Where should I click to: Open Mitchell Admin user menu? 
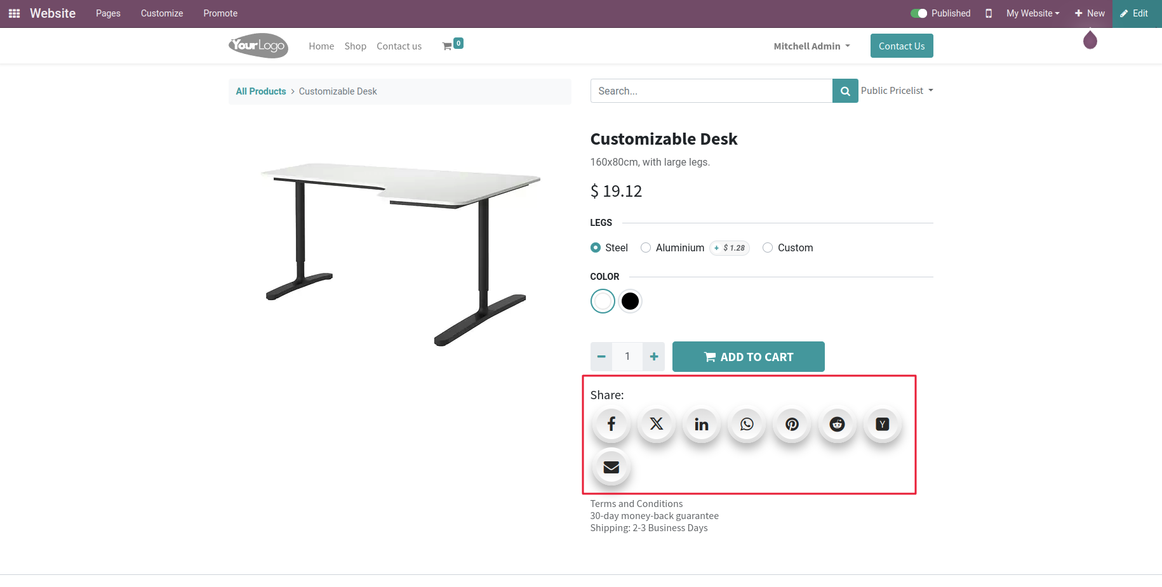pyautogui.click(x=811, y=46)
